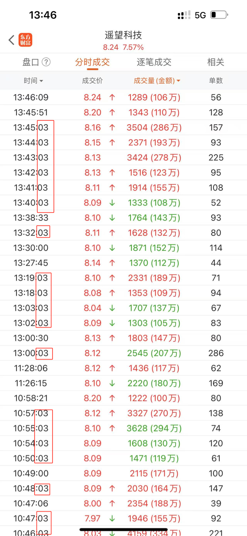Viewport: 247px width, 536px height.
Task: Expand the 时间 sort dropdown
Action: click(x=33, y=81)
